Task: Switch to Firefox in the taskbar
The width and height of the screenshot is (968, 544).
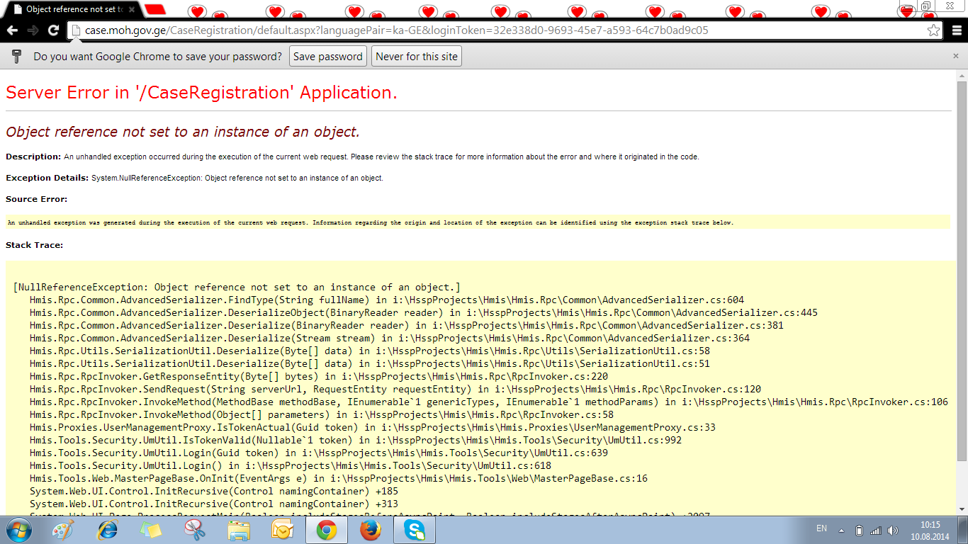Action: [370, 529]
